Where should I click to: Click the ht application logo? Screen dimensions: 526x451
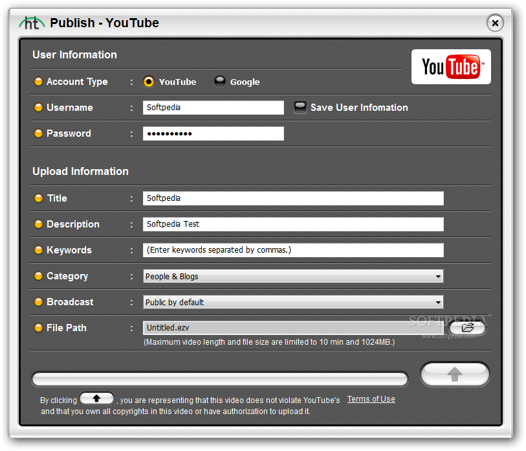point(32,23)
